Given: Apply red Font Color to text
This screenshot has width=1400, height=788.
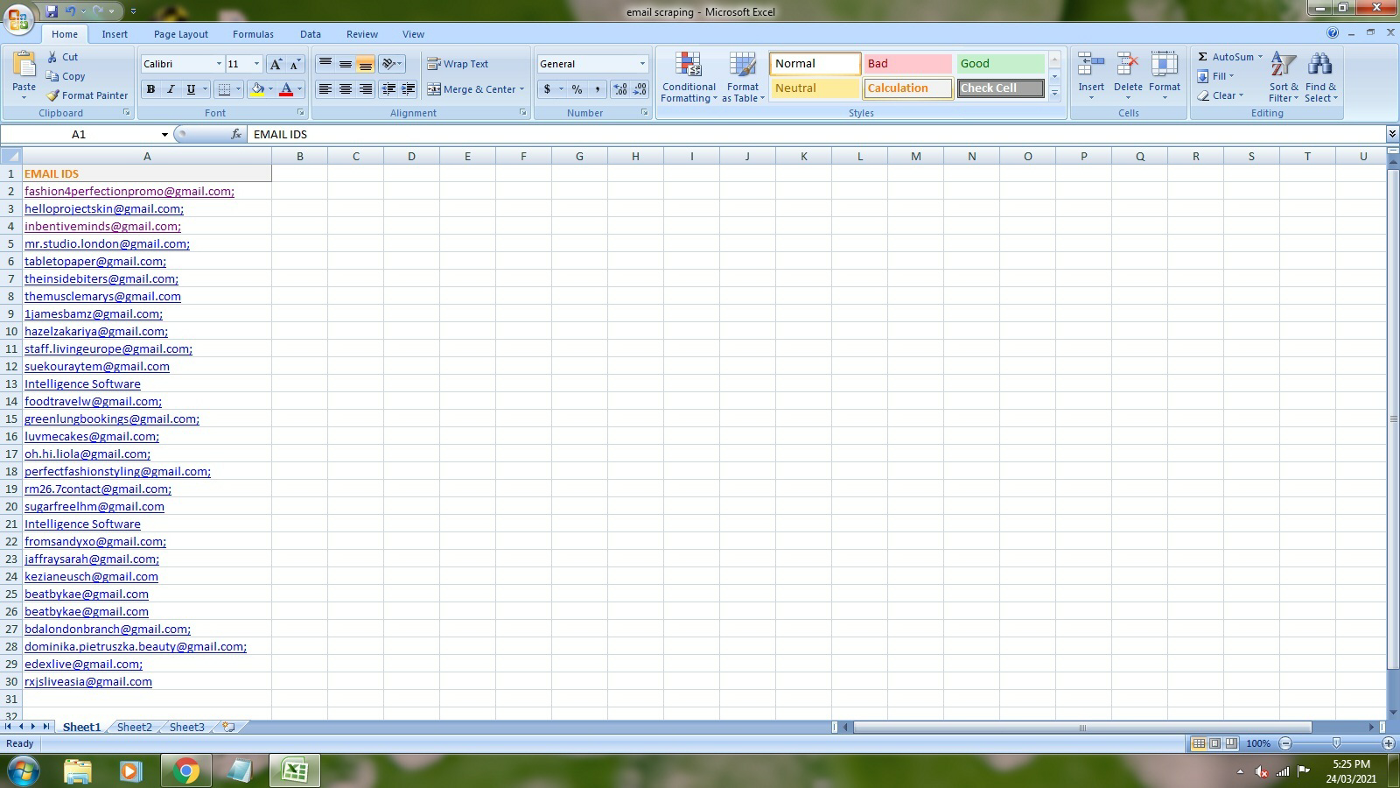Looking at the screenshot, I should click(x=285, y=89).
